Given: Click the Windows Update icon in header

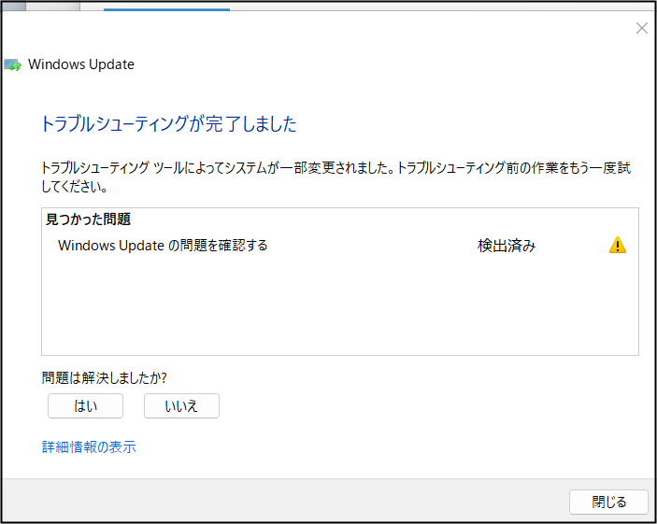Looking at the screenshot, I should pos(12,65).
